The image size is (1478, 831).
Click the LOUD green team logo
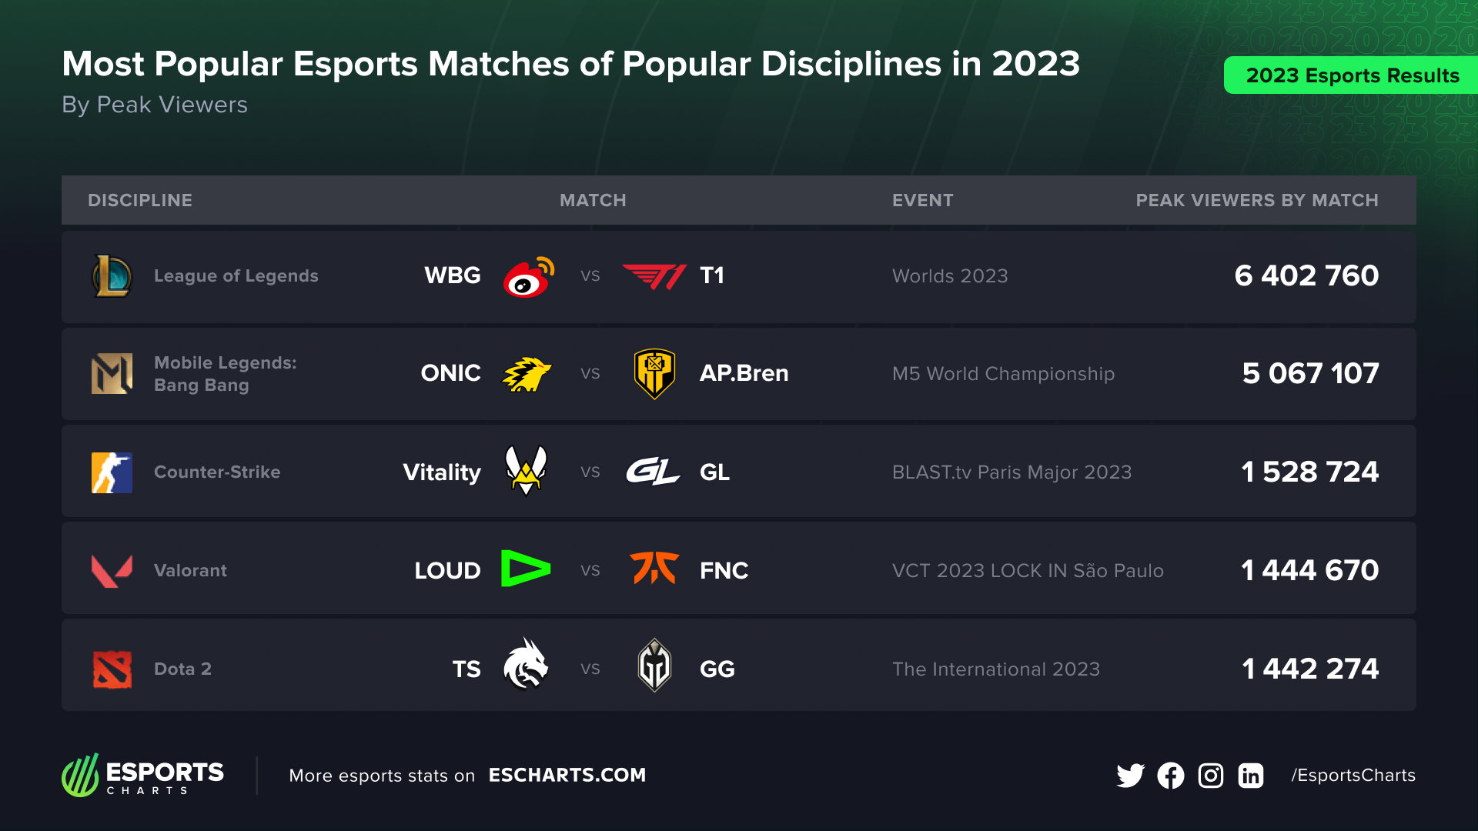click(x=526, y=569)
